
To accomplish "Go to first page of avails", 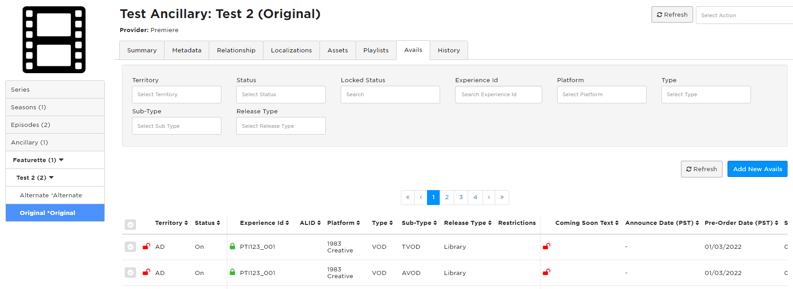I will [408, 197].
